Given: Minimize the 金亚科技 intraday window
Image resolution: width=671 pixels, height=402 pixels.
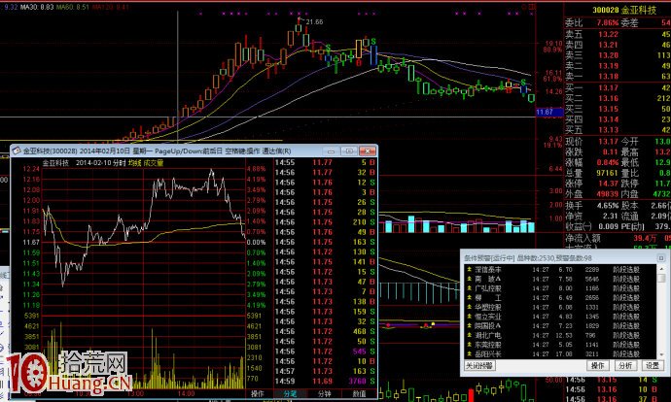Looking at the screenshot, I should click(x=332, y=151).
